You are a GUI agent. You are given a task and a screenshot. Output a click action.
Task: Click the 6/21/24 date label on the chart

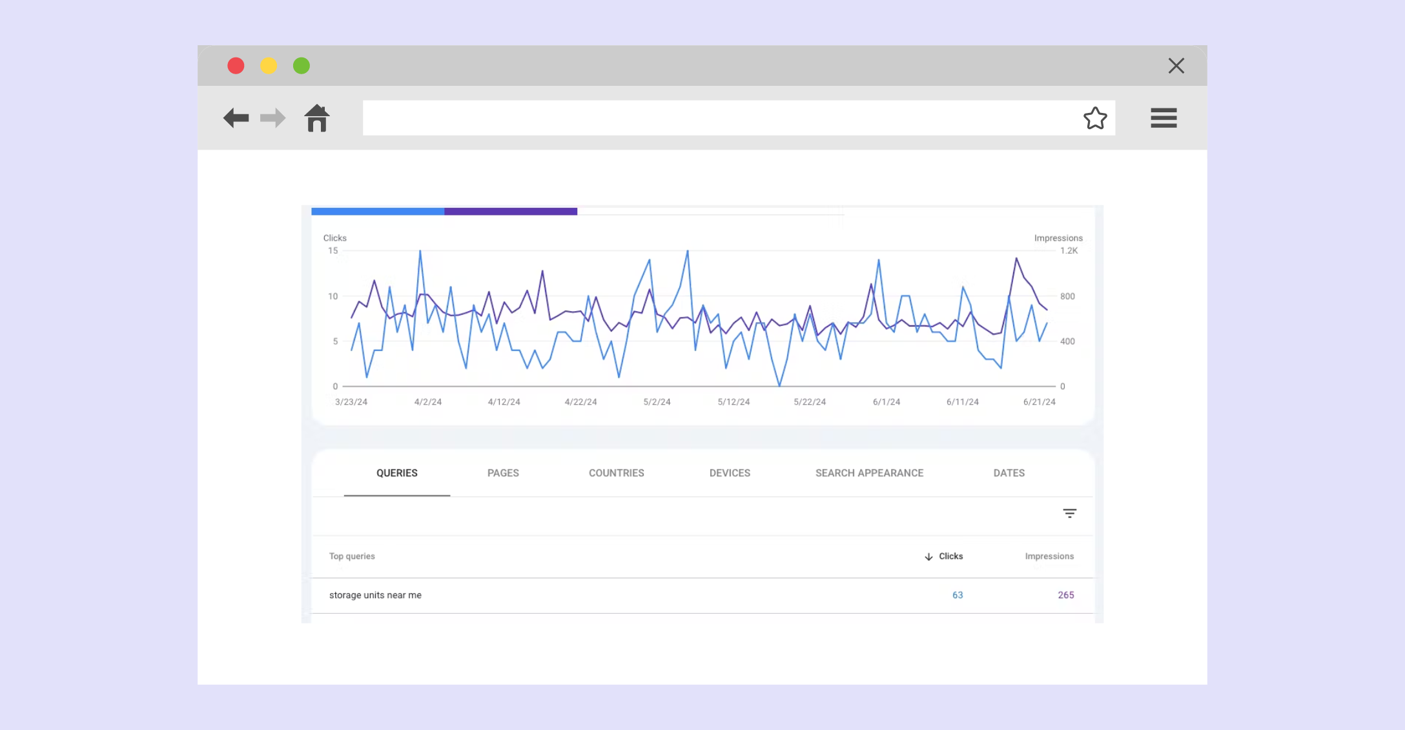pos(1040,402)
